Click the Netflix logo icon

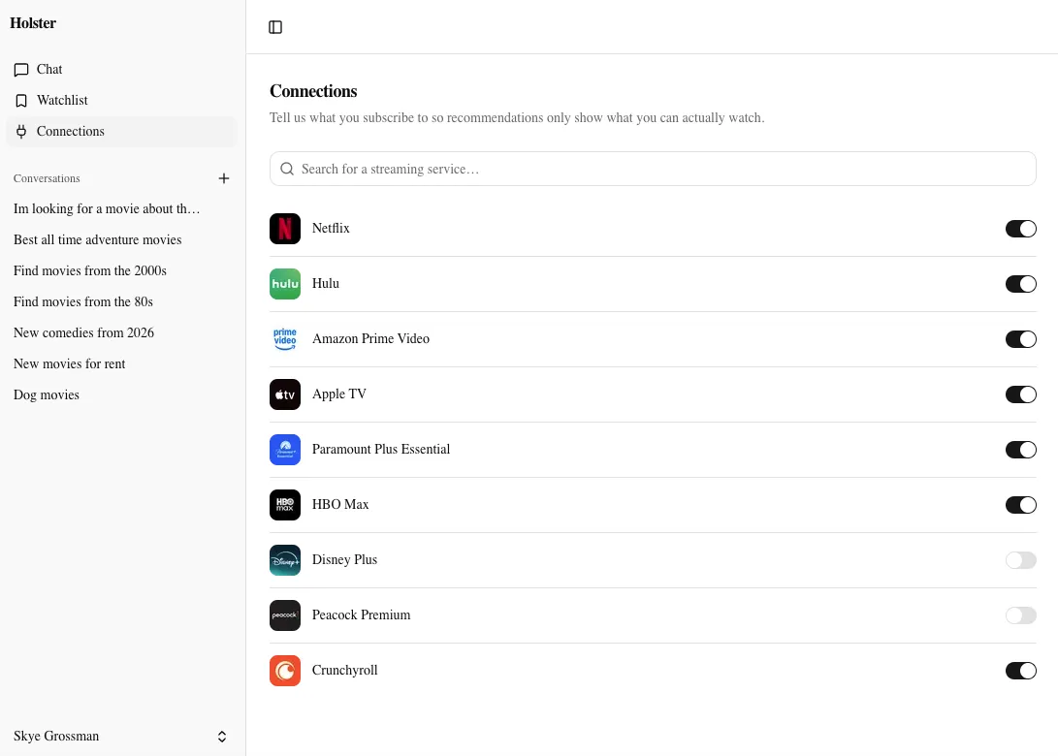tap(285, 229)
